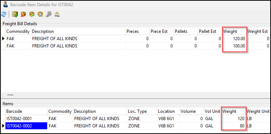Click Items grid Description column header

(100, 111)
